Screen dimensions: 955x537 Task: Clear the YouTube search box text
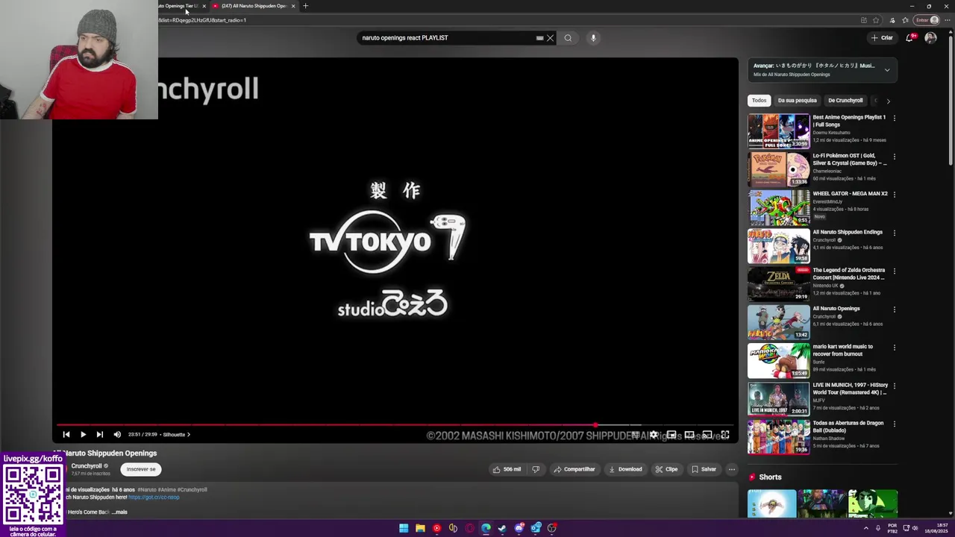tap(551, 38)
